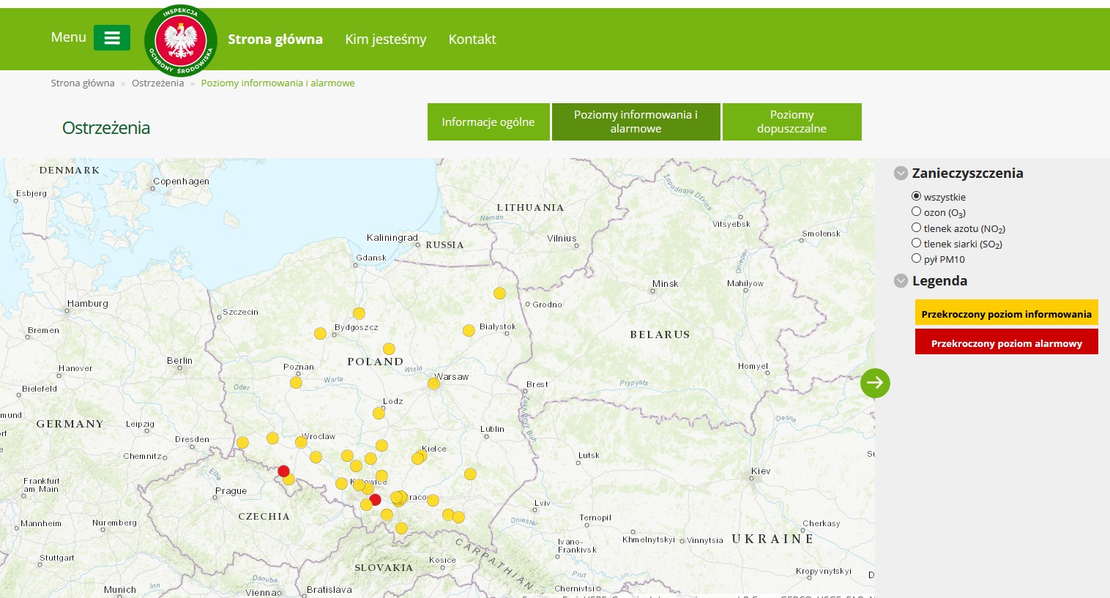Open the Kontakt nav item
1110x598 pixels.
[472, 40]
